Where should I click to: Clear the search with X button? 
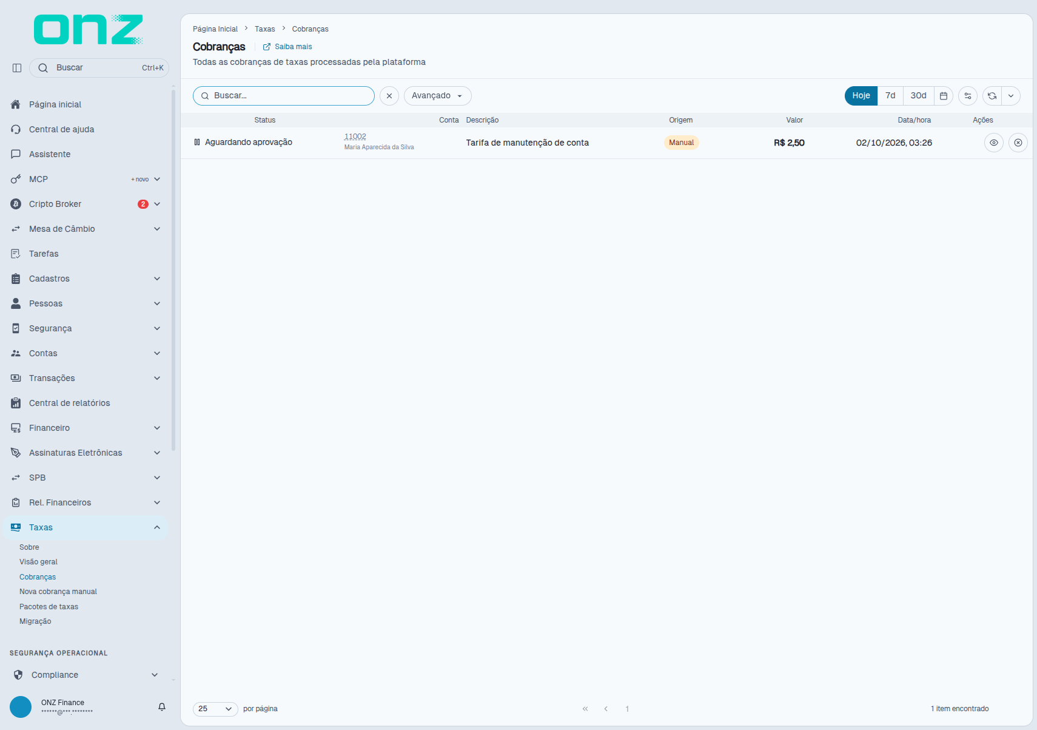[389, 96]
